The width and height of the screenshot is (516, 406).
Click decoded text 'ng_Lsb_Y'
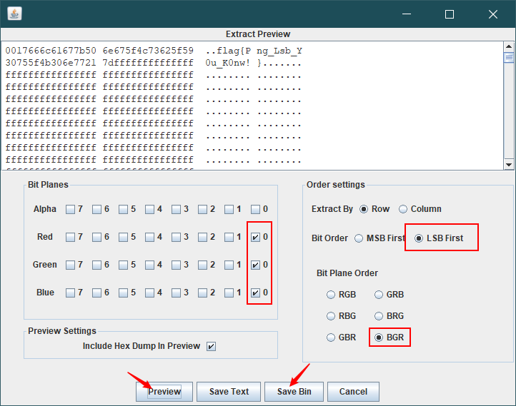point(279,51)
